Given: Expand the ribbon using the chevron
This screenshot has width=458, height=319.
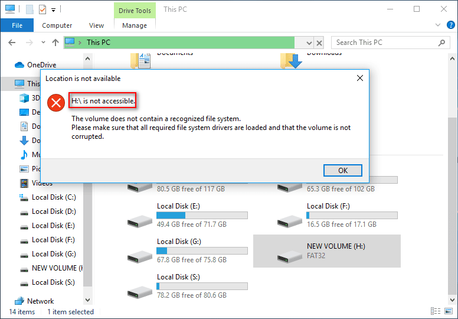Looking at the screenshot, I should click(437, 25).
